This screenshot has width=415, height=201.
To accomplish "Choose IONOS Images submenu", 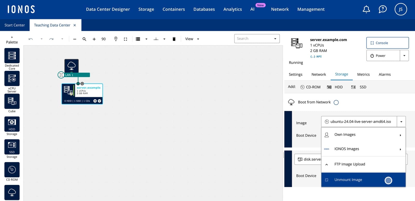I will pos(363,149).
